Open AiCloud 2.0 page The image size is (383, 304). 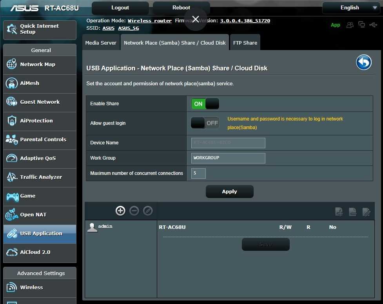tap(40, 253)
